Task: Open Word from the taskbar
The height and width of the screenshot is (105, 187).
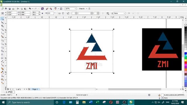Action: (91, 102)
